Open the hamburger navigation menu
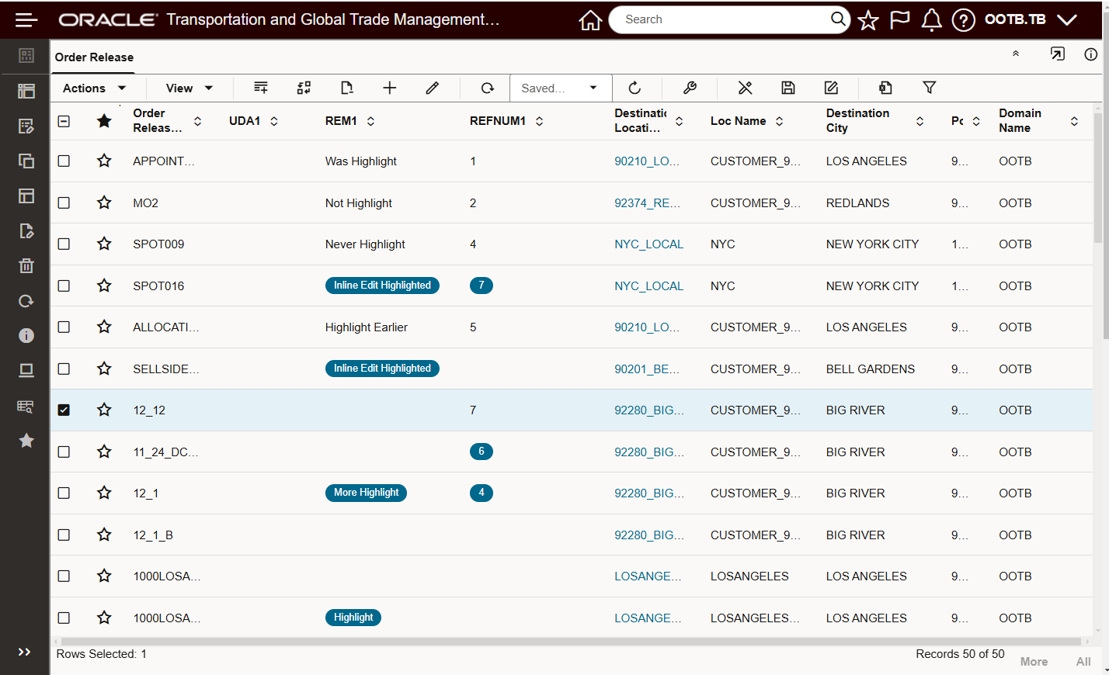The width and height of the screenshot is (1109, 675). (26, 20)
